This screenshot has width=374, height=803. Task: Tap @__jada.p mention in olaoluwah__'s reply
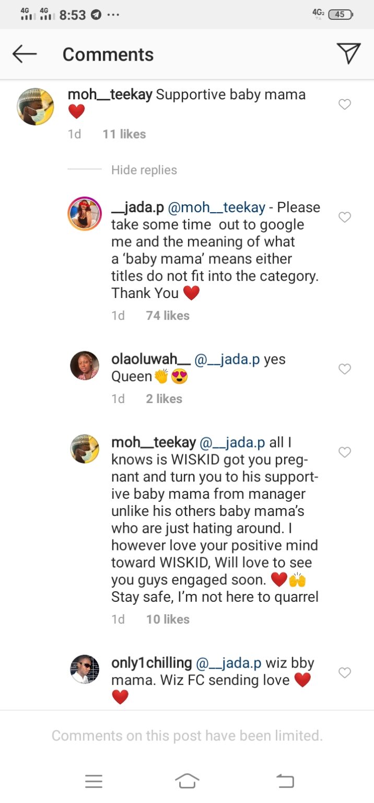227,360
